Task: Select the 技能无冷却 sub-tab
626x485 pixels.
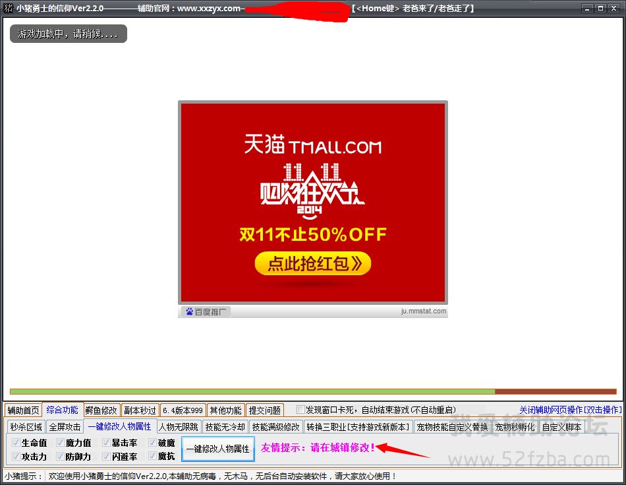Action: tap(225, 427)
